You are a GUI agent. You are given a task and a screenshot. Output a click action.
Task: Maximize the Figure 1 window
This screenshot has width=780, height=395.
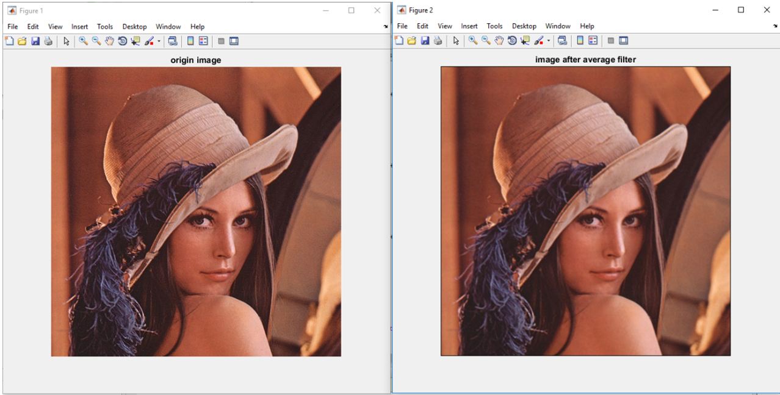point(352,10)
